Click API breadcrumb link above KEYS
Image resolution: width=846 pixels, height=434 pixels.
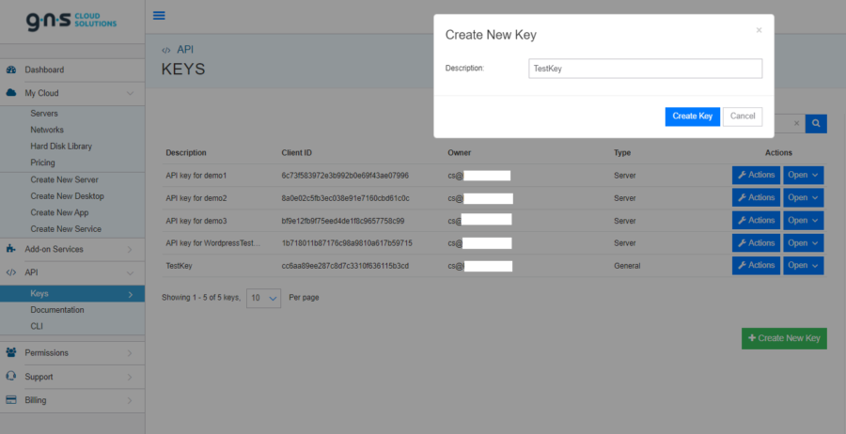pyautogui.click(x=185, y=50)
